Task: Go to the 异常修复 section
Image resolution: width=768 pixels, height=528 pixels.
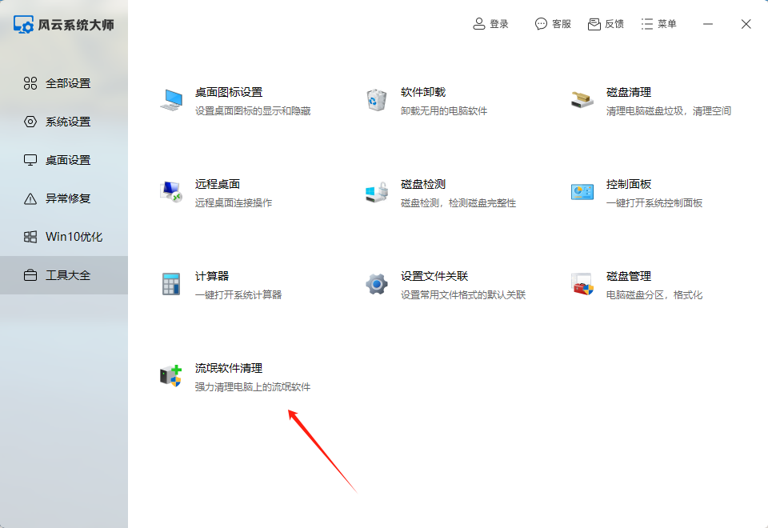Action: (64, 198)
